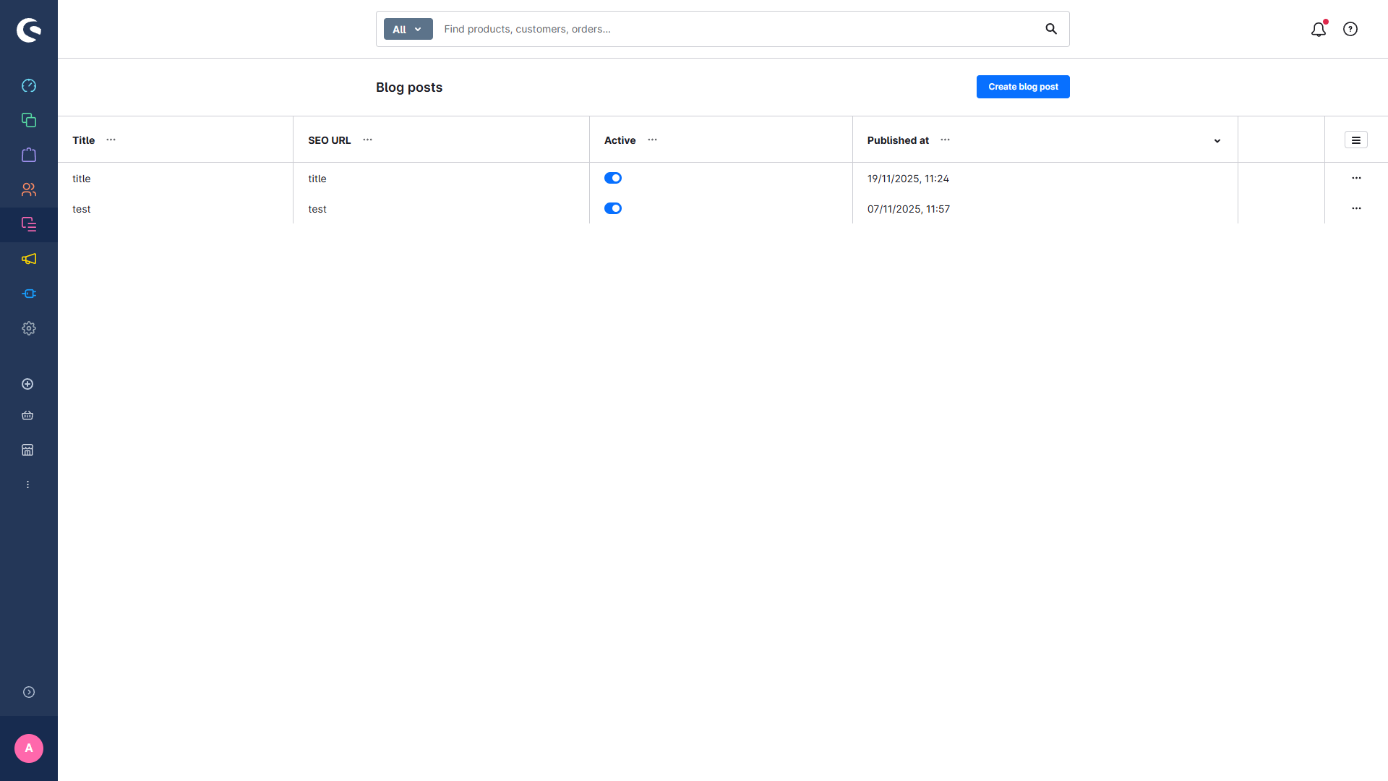Sort by Published at chevron arrow
Image resolution: width=1388 pixels, height=781 pixels.
coord(1217,141)
